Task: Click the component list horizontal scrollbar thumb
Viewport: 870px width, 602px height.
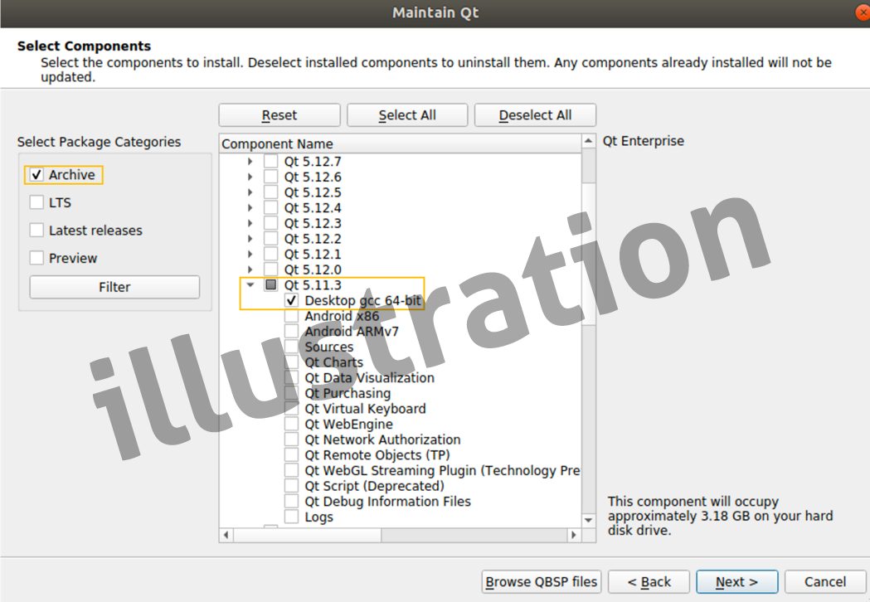Action: (308, 535)
